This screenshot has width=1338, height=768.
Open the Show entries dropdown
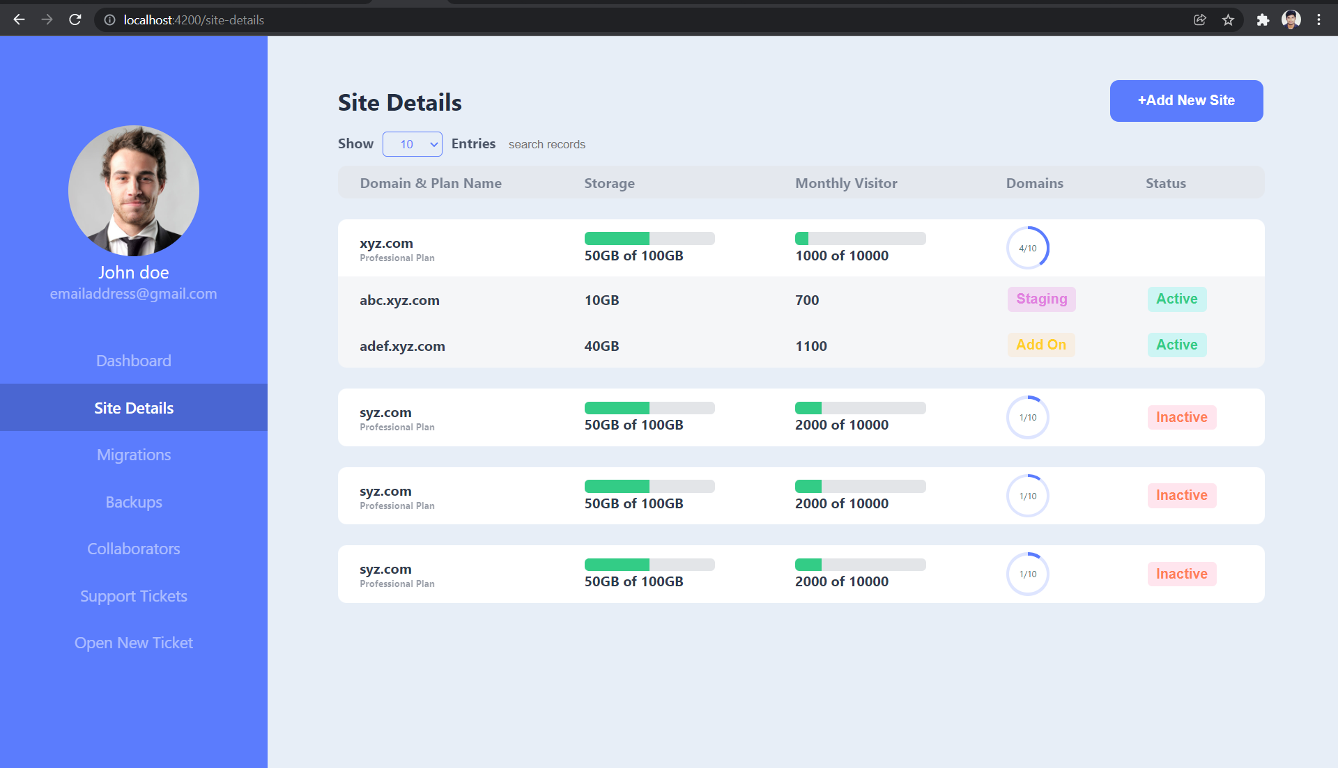click(412, 144)
